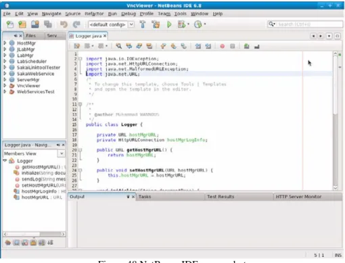
Task: Click the Redo arrow in main toolbar
Action: pos(76,24)
